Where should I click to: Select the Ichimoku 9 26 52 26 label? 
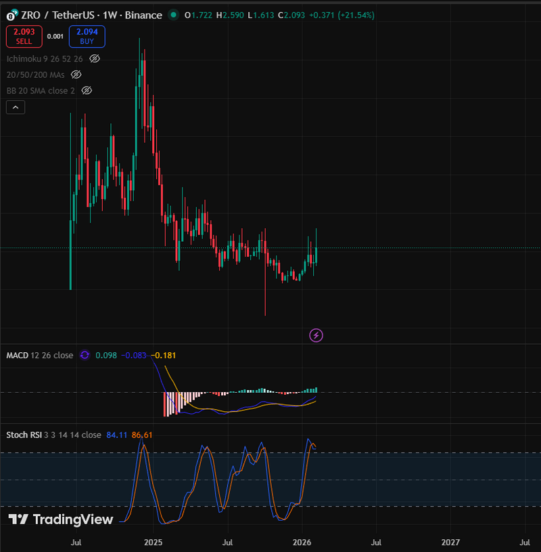tap(45, 59)
